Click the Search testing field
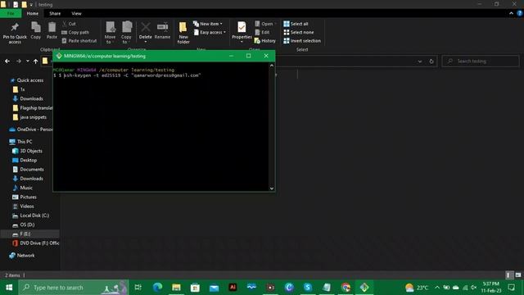The image size is (524, 295). pyautogui.click(x=481, y=61)
